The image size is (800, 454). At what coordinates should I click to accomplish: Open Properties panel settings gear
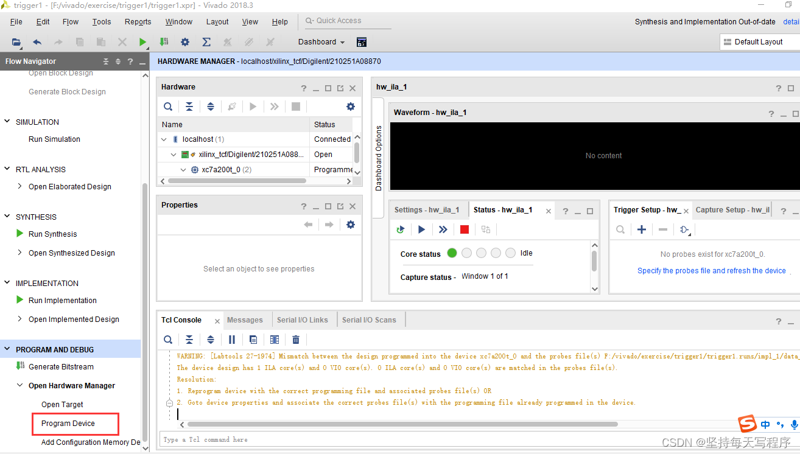click(351, 225)
